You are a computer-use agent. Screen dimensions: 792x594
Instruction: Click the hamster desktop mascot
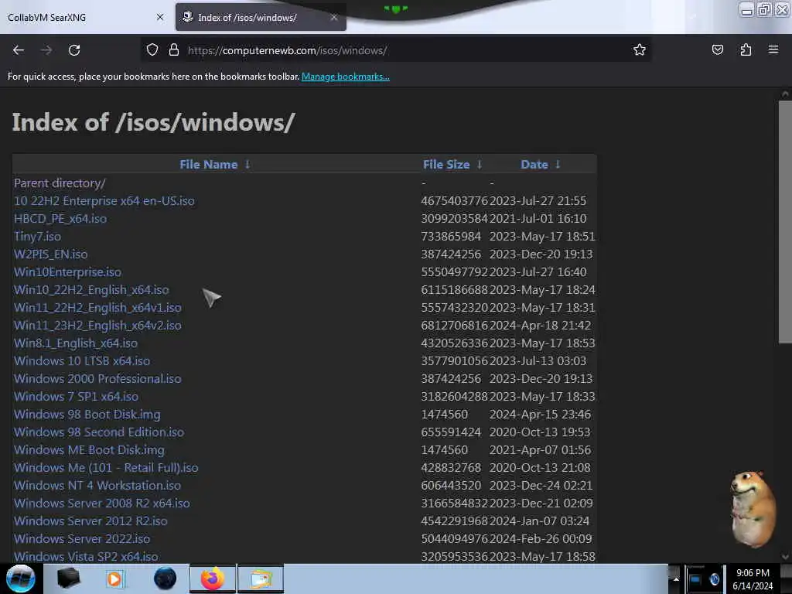[x=753, y=509]
